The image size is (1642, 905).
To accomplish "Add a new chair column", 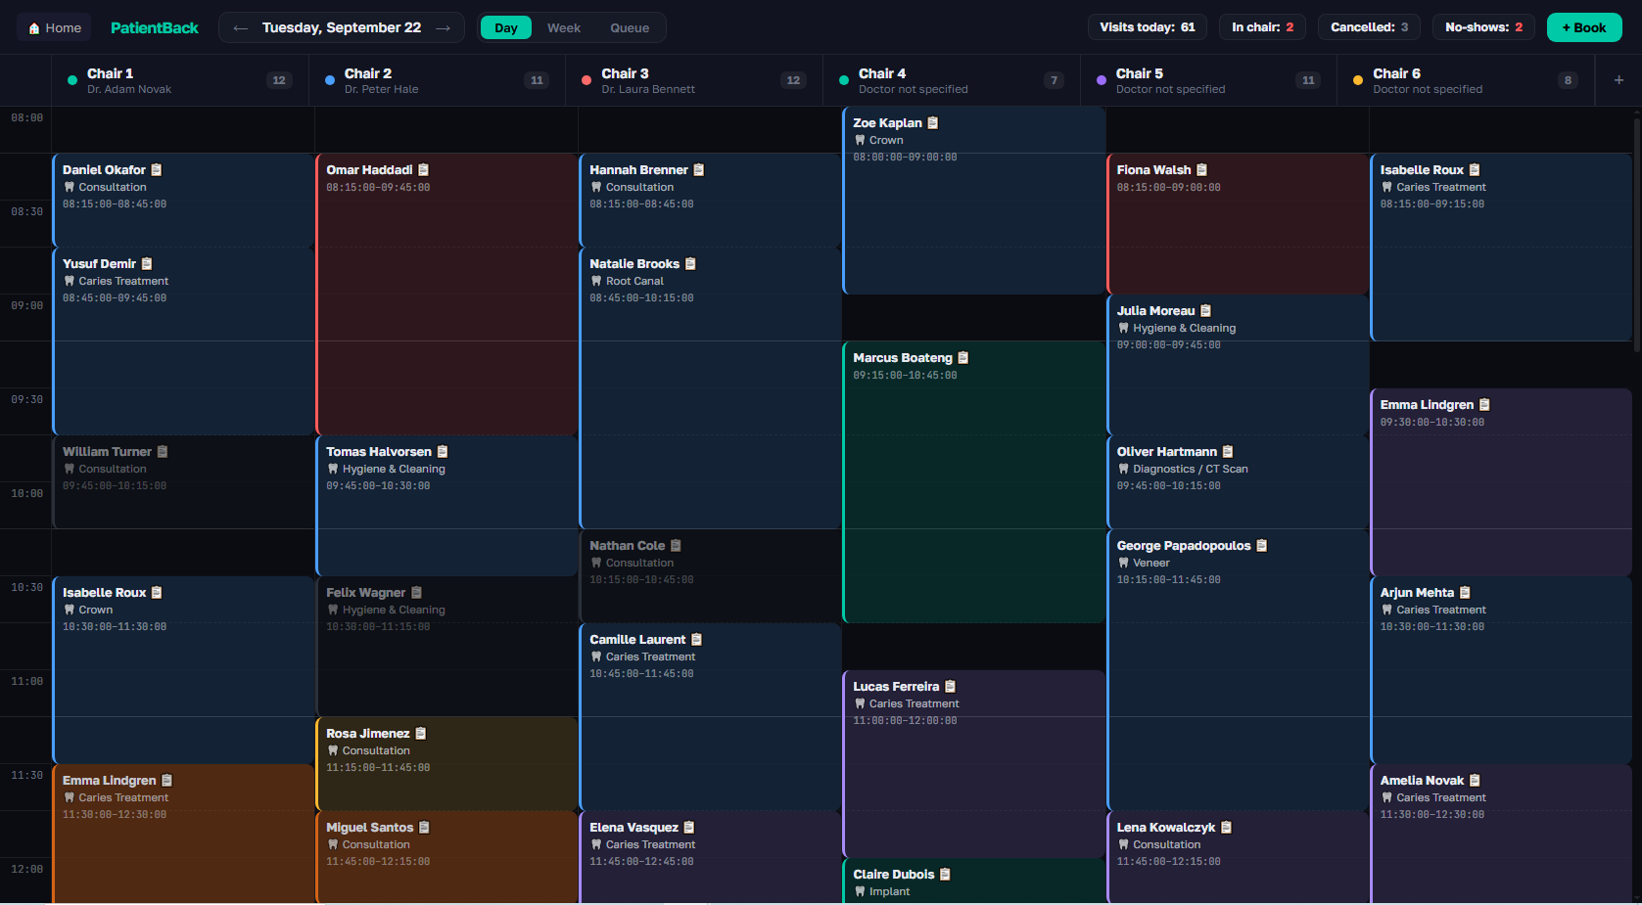I will 1619,80.
